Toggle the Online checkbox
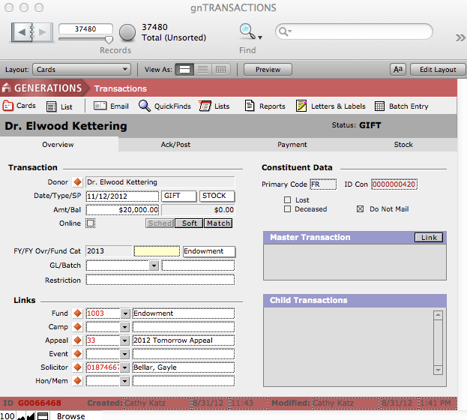 91,223
